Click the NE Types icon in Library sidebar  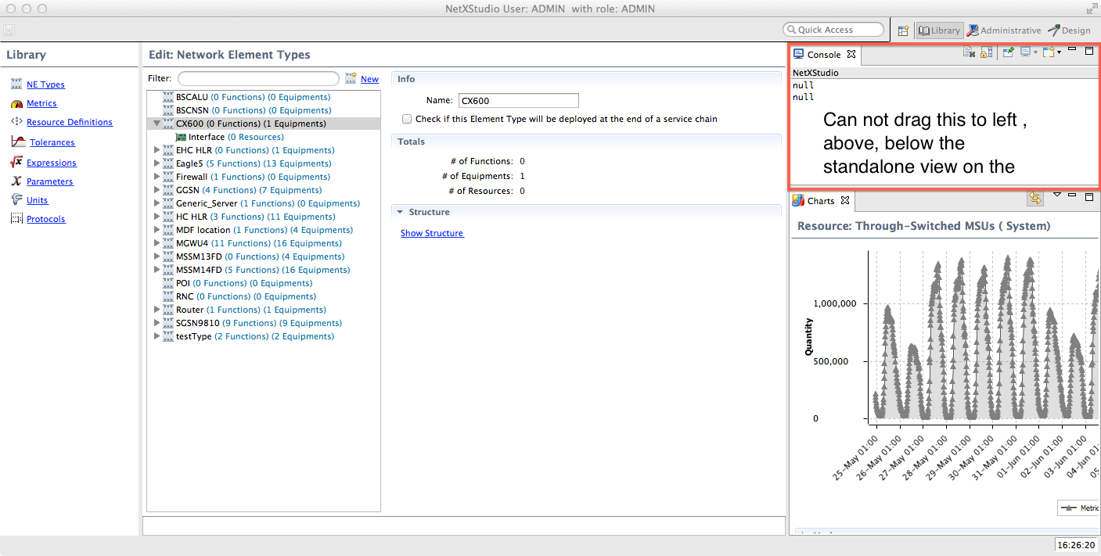pyautogui.click(x=16, y=84)
